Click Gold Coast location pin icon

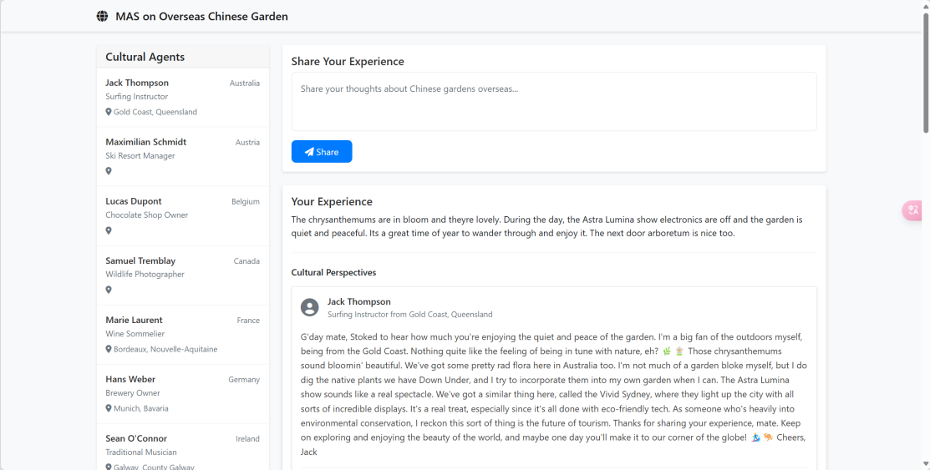pyautogui.click(x=109, y=112)
